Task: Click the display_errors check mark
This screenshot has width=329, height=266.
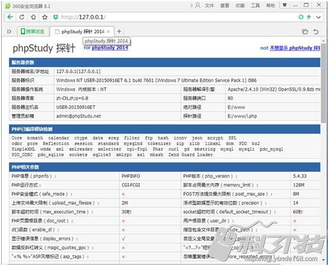Action: point(123,239)
